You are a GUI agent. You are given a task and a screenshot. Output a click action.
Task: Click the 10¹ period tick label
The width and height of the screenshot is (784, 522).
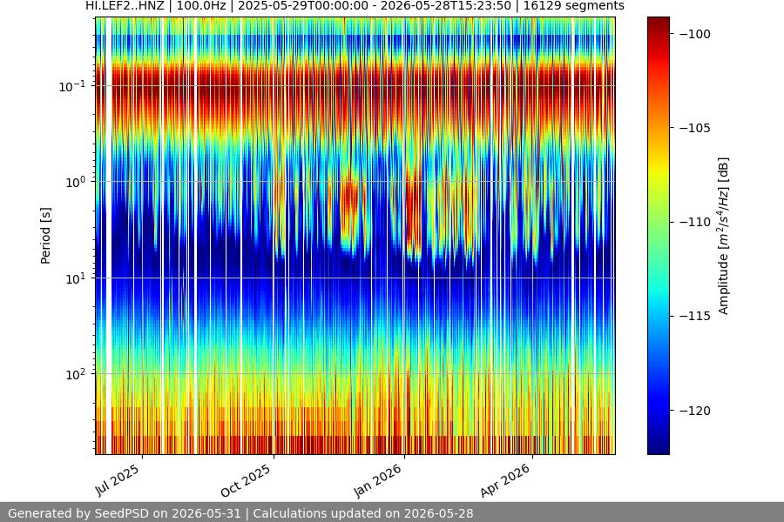(75, 278)
